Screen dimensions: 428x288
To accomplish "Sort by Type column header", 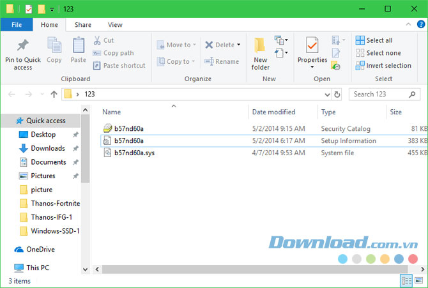I will (x=328, y=112).
